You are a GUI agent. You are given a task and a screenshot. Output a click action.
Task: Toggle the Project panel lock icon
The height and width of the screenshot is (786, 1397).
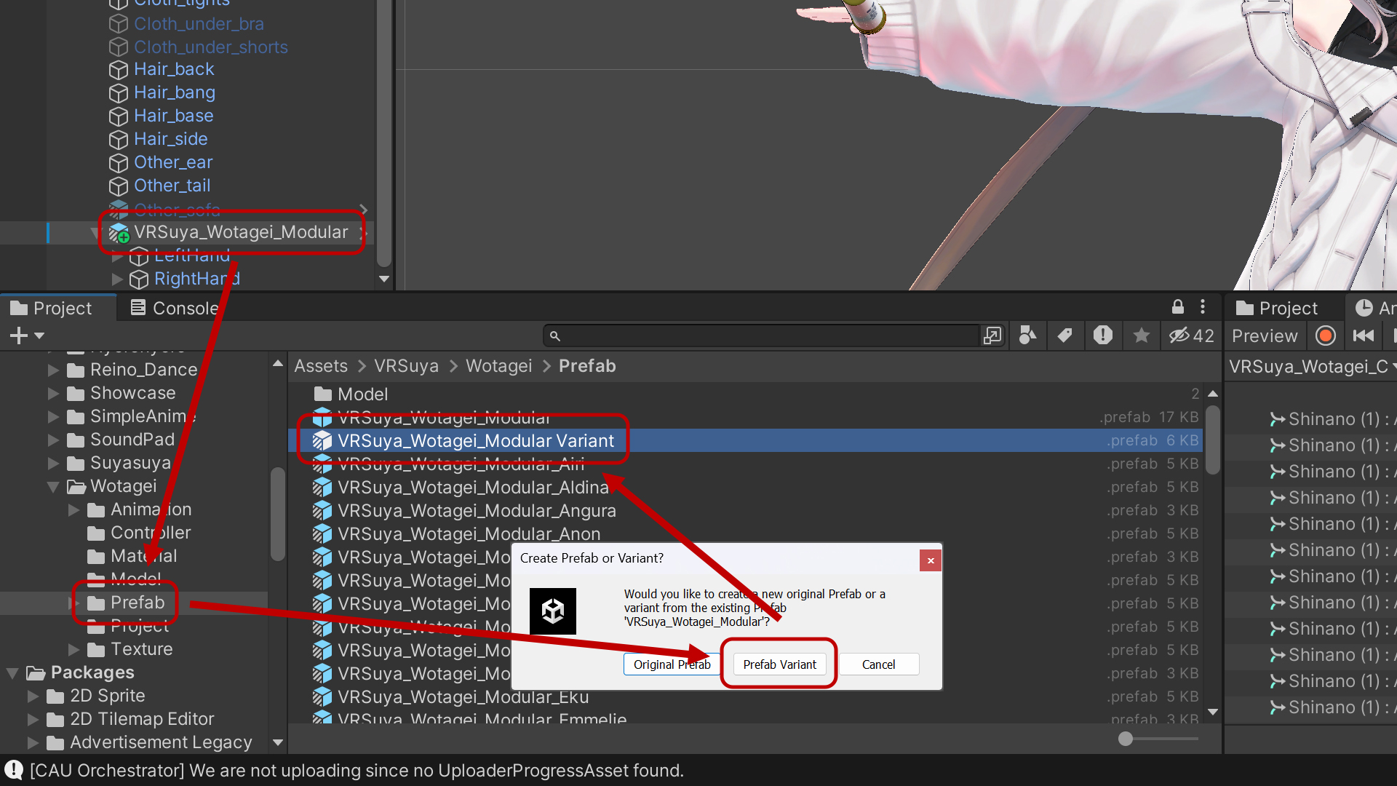[x=1178, y=307]
